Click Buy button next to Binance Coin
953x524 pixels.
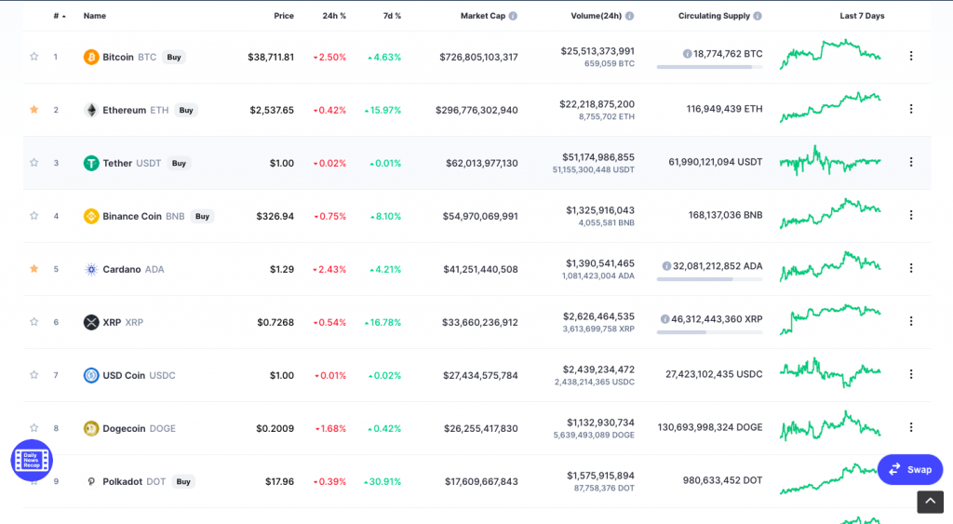coord(202,216)
